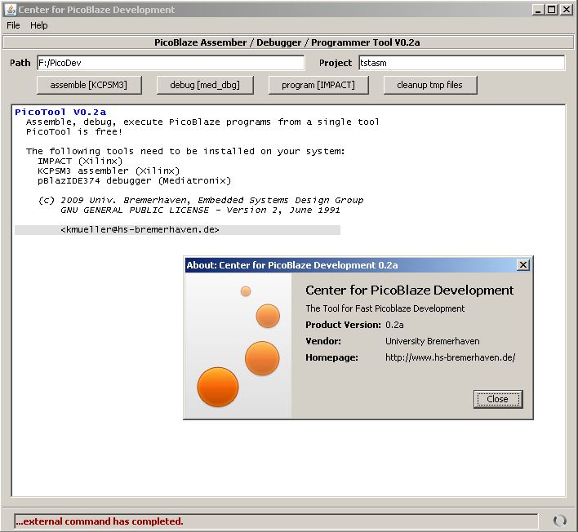This screenshot has width=578, height=532.
Task: Click 'GNU GENERAL PUBLIC LICENSE' line
Action: tap(200, 210)
